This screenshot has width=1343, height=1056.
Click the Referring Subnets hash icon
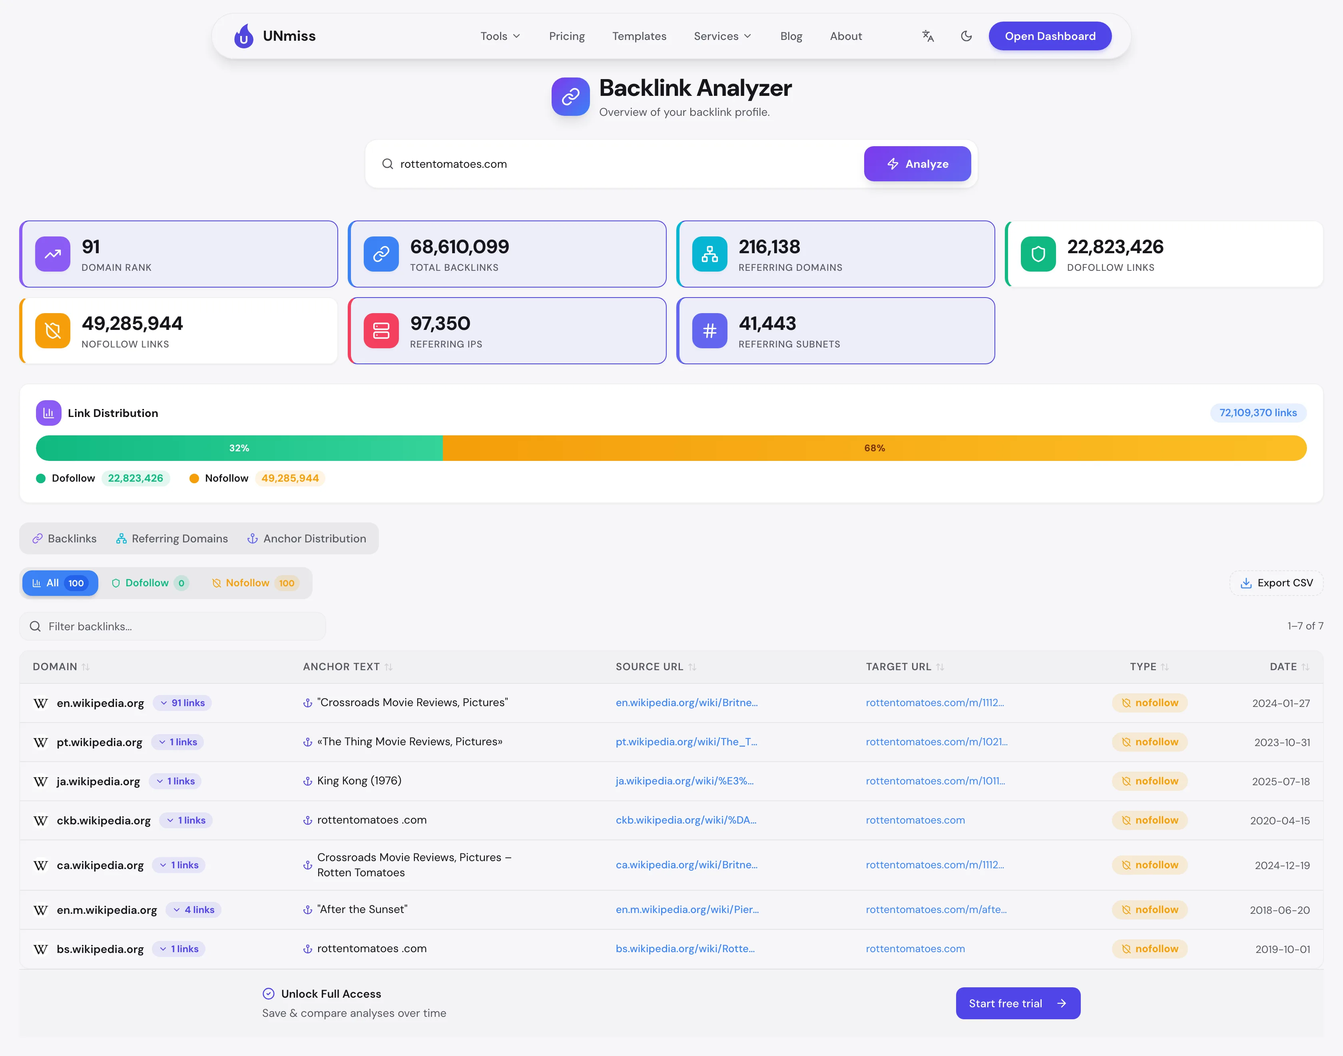pyautogui.click(x=709, y=331)
